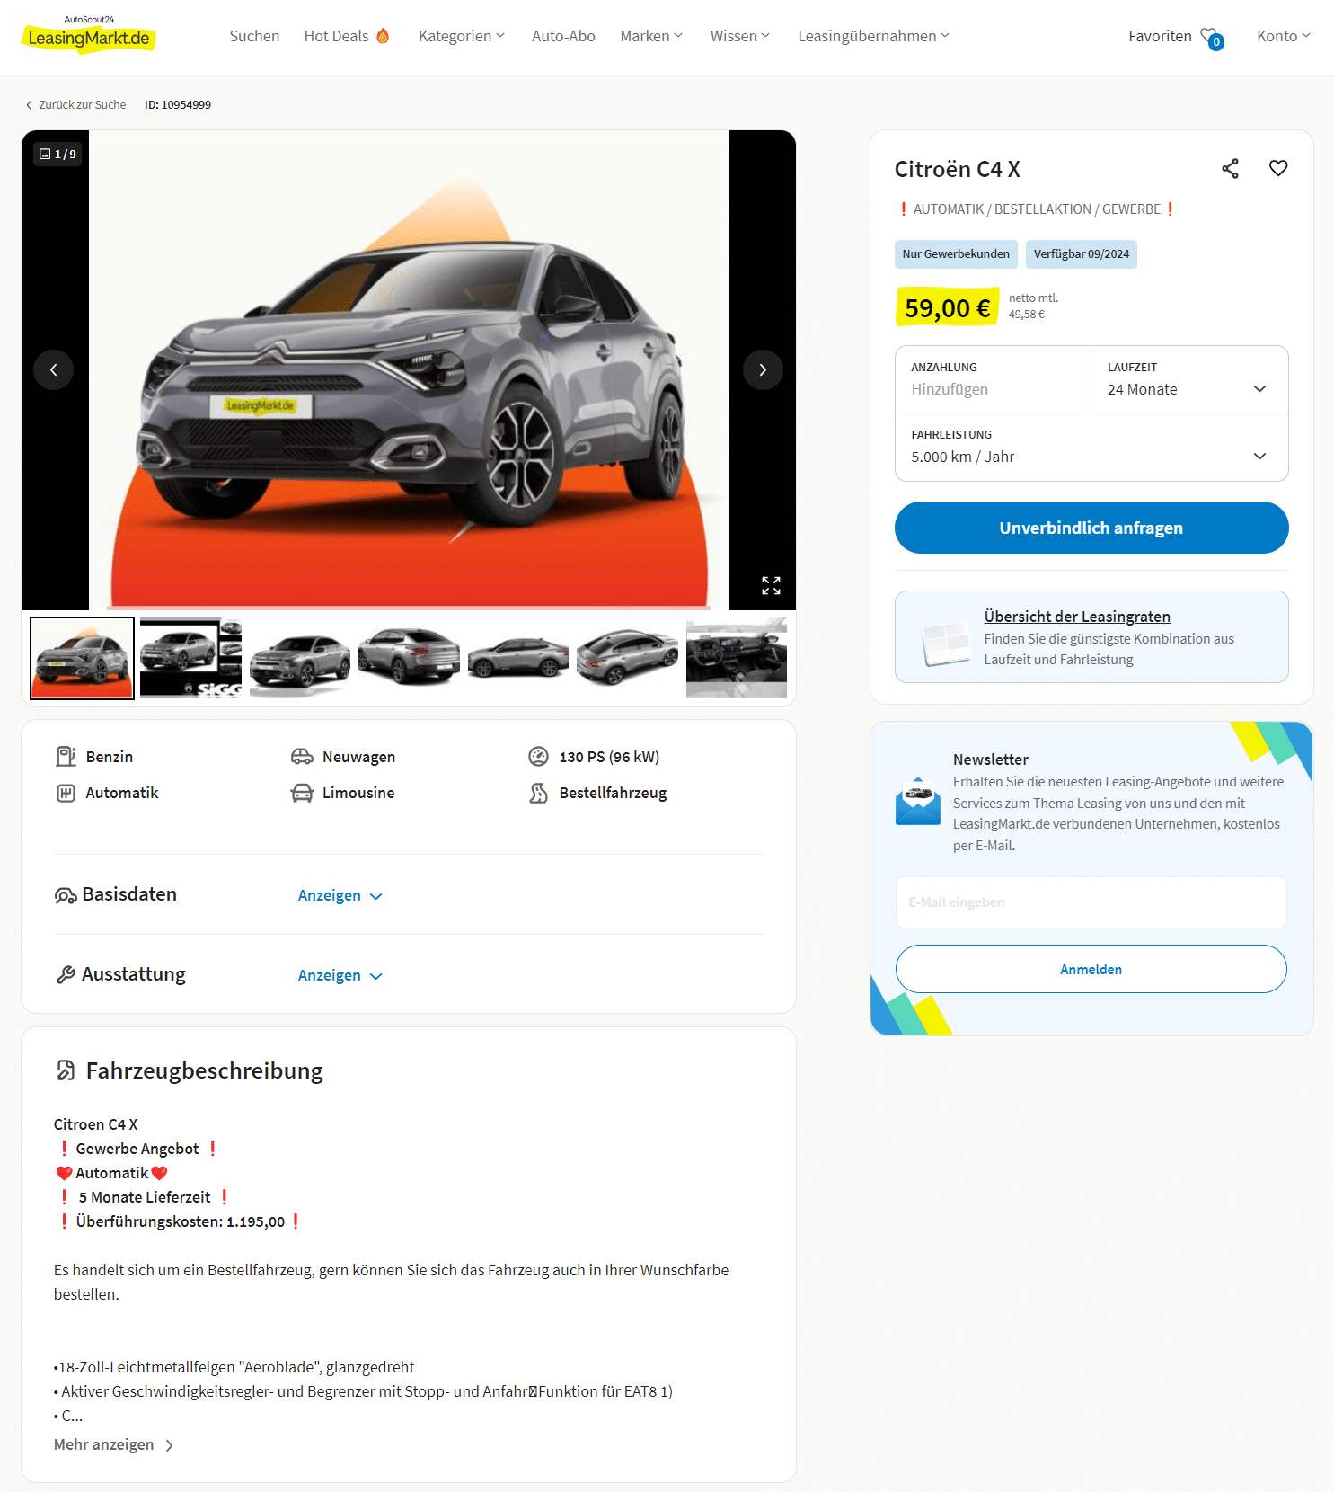
Task: Open fullscreen view of car photo
Action: pos(771,585)
